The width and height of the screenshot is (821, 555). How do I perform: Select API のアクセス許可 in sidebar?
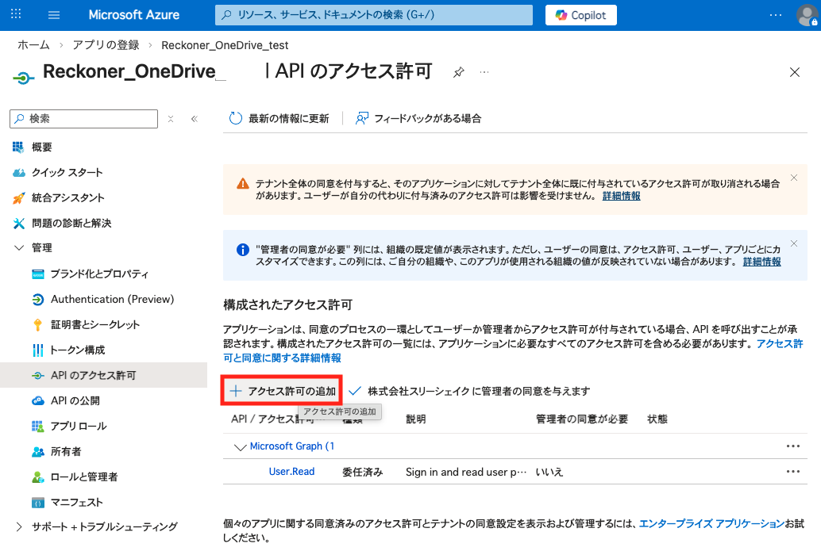coord(104,375)
